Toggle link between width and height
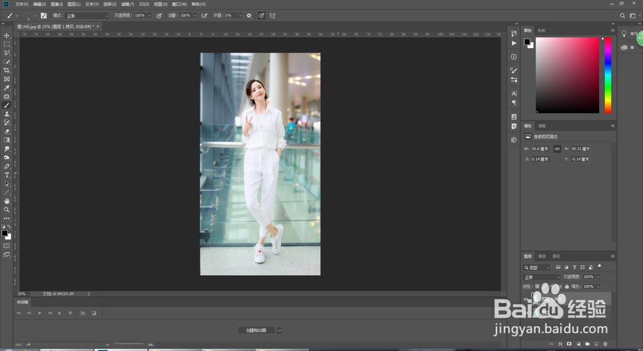 [557, 148]
